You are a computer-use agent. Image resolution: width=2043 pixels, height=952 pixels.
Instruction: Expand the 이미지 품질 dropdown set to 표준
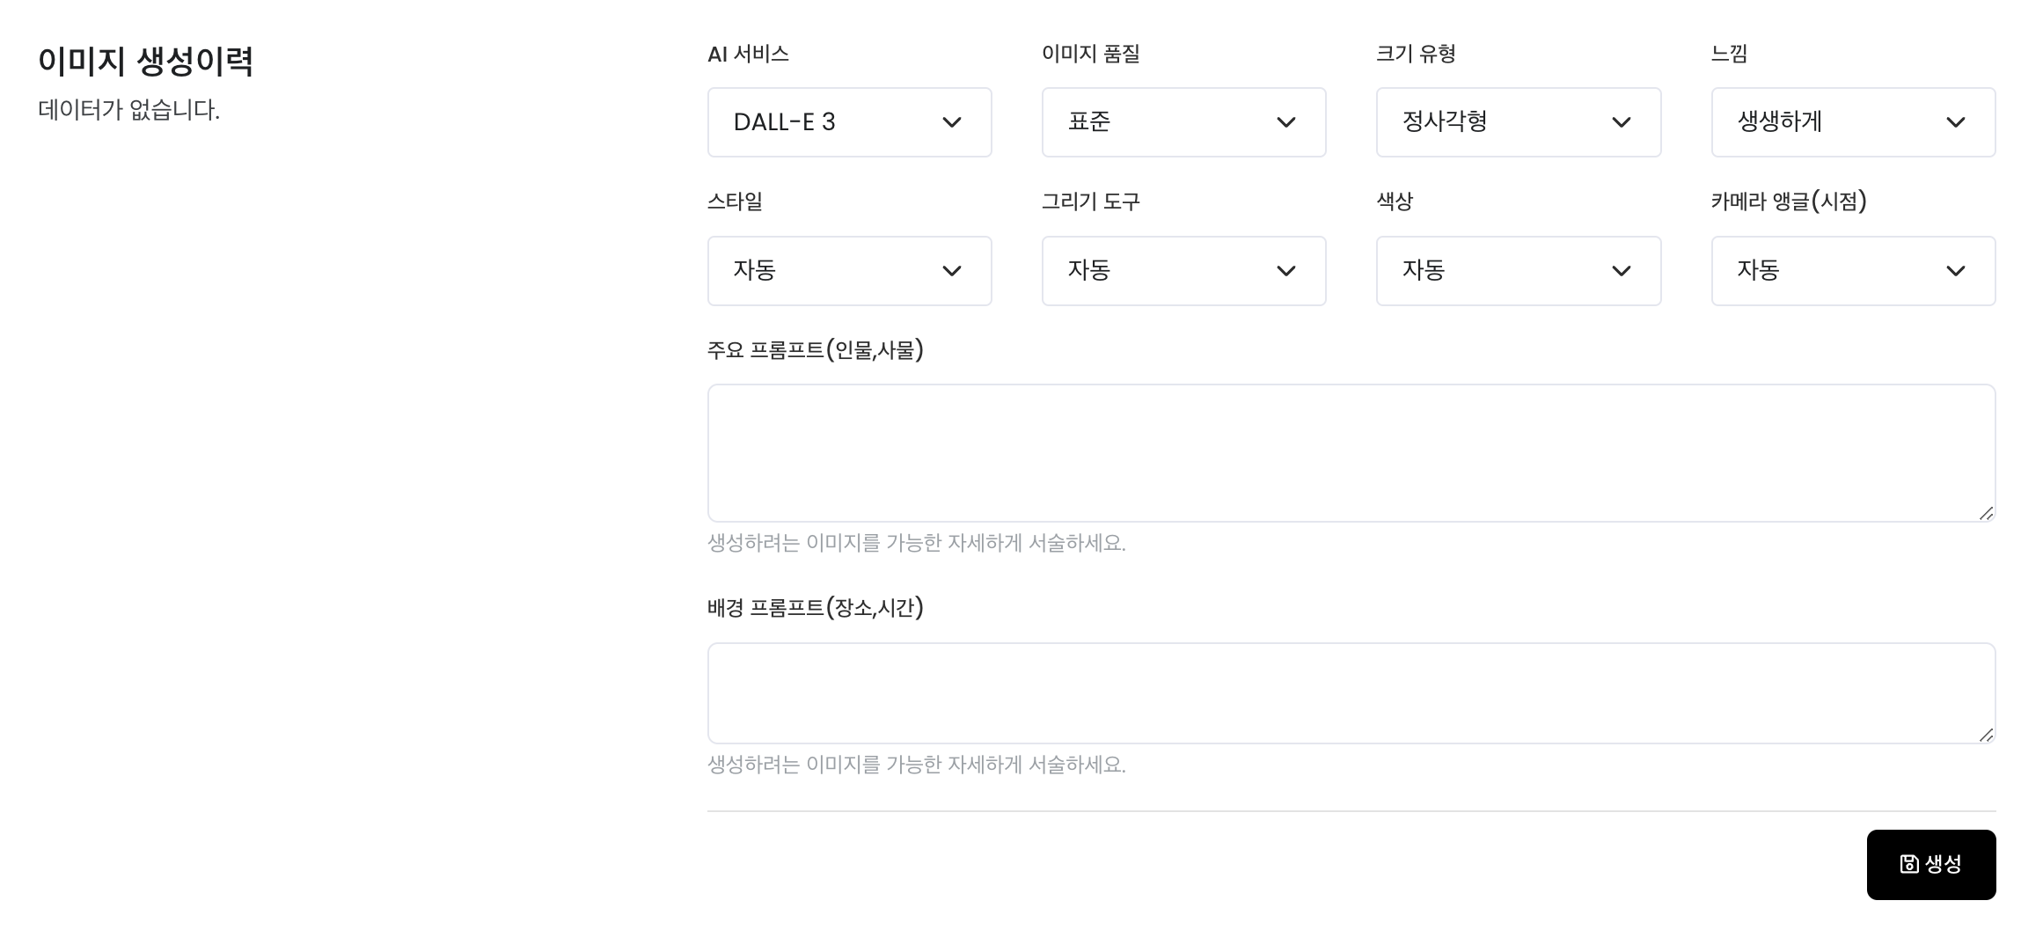(1183, 122)
